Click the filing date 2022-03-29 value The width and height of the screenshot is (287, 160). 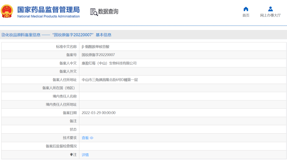point(99,113)
